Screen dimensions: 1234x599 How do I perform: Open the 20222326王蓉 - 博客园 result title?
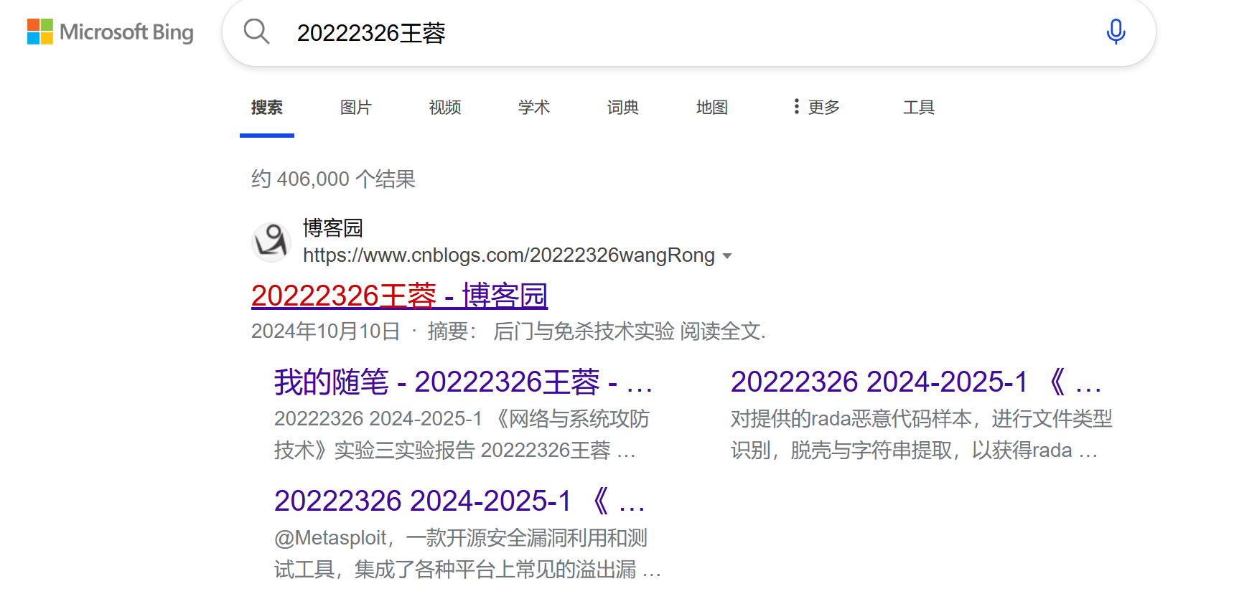click(x=400, y=296)
